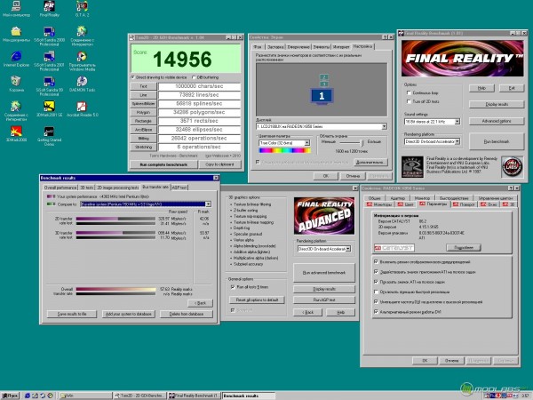Click Run complete benchmark in Tom2D
Viewport: 533px width, 400px height.
(x=163, y=164)
